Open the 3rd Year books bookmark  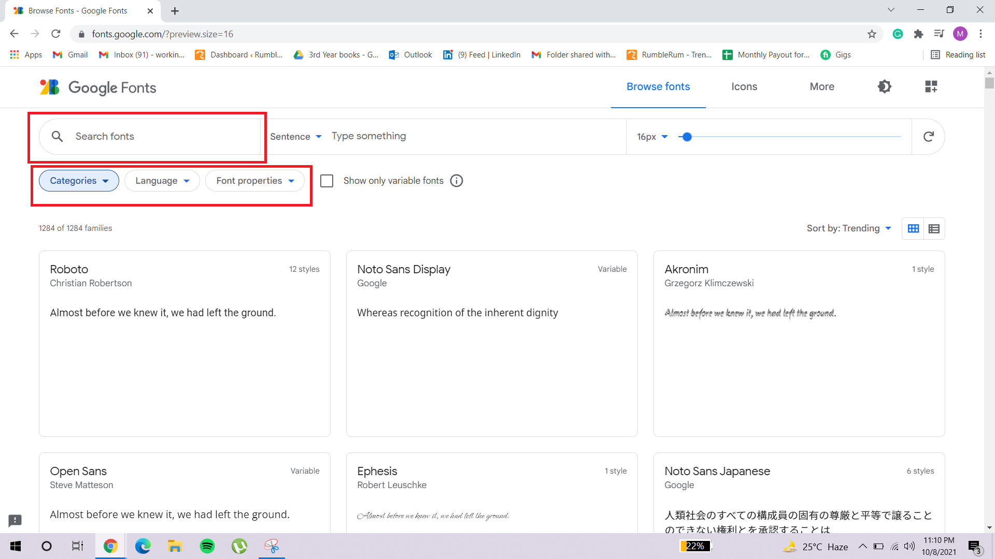(x=336, y=55)
